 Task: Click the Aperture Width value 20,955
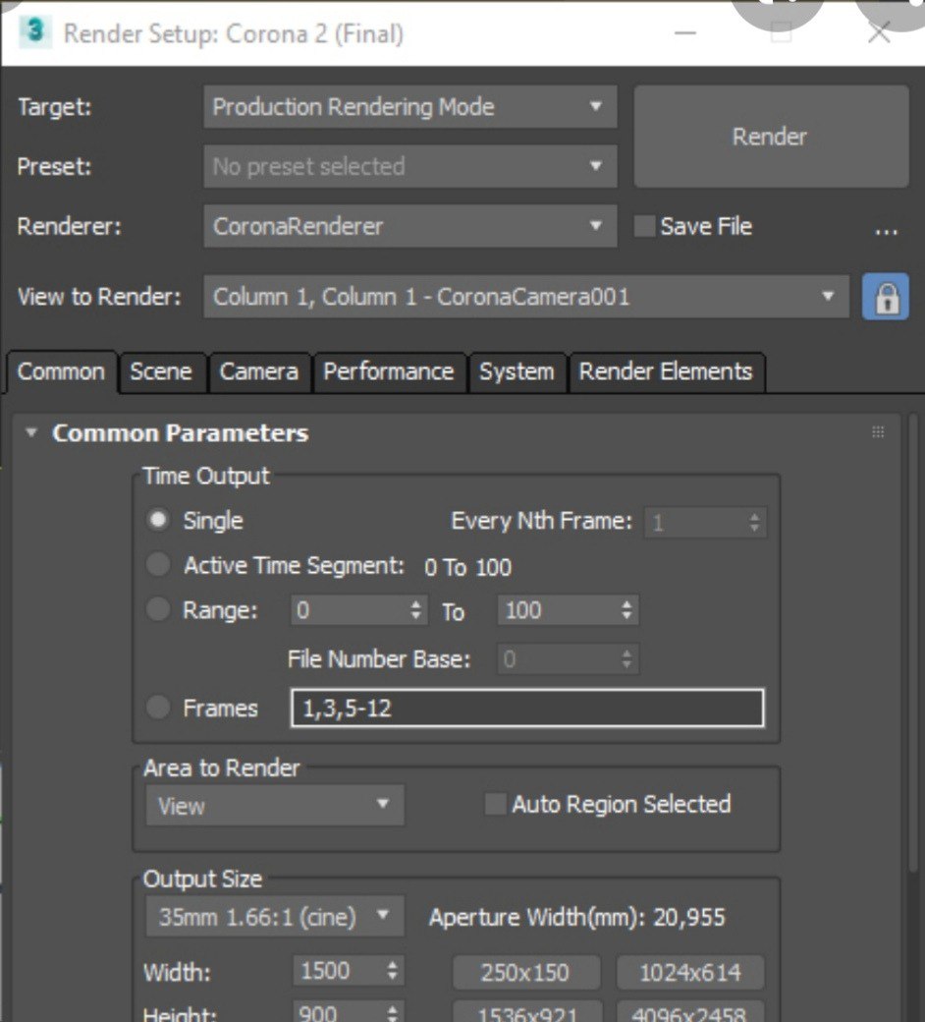point(689,917)
